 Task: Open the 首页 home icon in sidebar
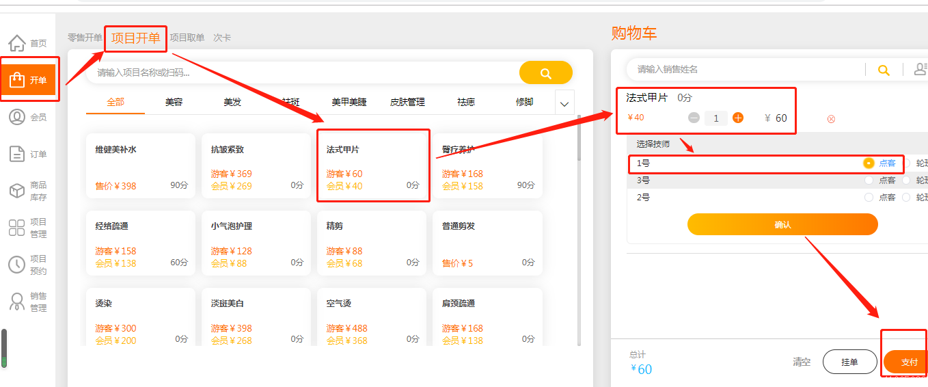coord(17,43)
